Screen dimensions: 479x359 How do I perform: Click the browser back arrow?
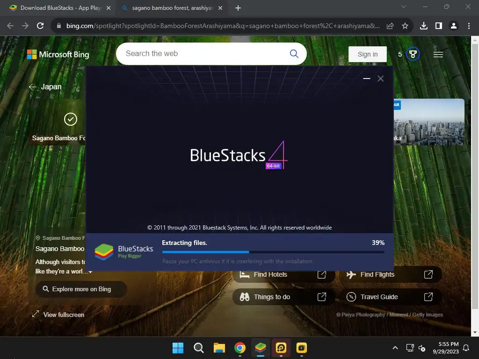click(x=10, y=26)
